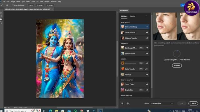Download the Style Transfer filter
The image size is (200, 112).
point(147,54)
